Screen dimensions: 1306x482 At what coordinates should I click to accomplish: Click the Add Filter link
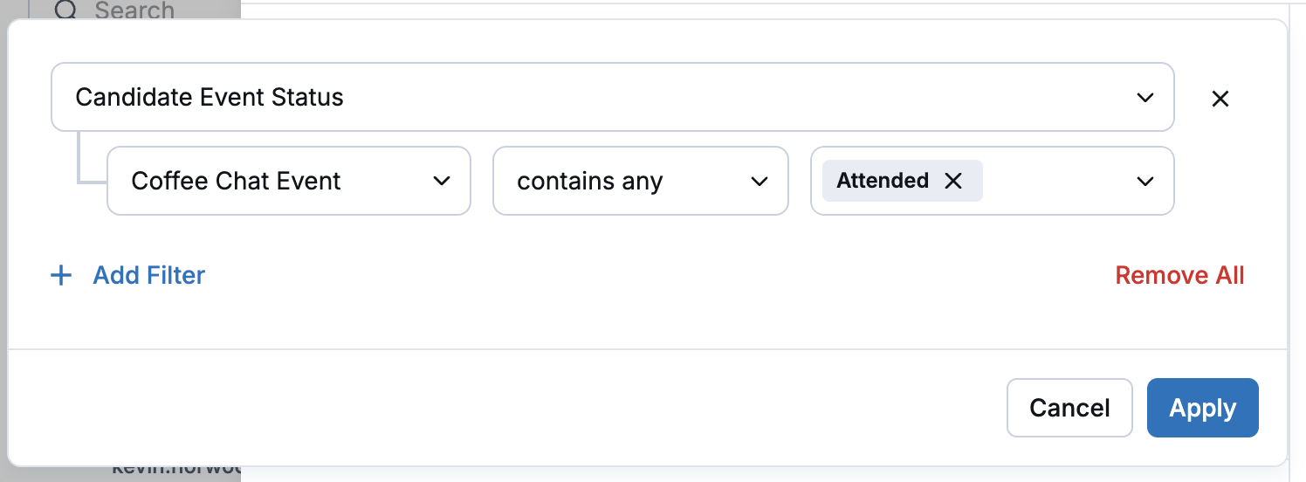point(149,276)
